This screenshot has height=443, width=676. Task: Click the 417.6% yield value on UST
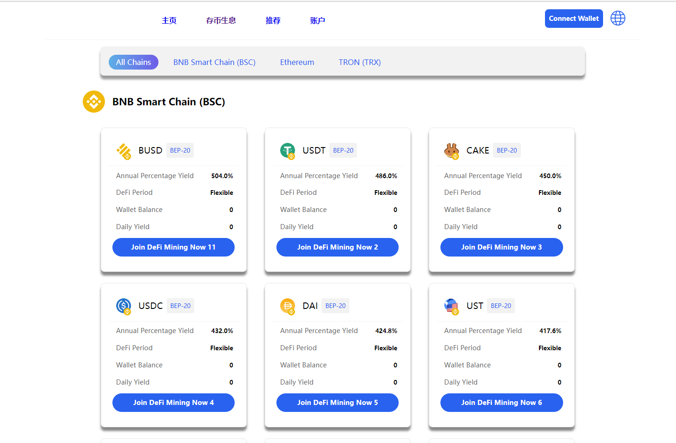(x=550, y=331)
